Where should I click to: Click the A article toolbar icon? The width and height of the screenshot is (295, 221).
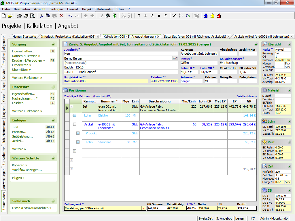(x=159, y=16)
